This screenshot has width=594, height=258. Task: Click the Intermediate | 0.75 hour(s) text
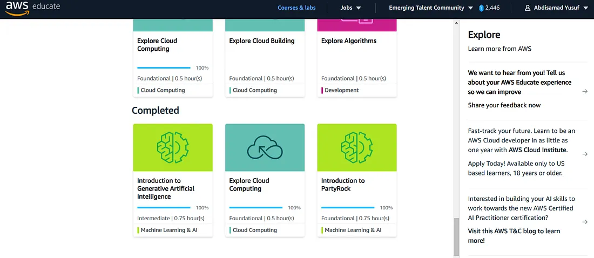click(x=171, y=218)
